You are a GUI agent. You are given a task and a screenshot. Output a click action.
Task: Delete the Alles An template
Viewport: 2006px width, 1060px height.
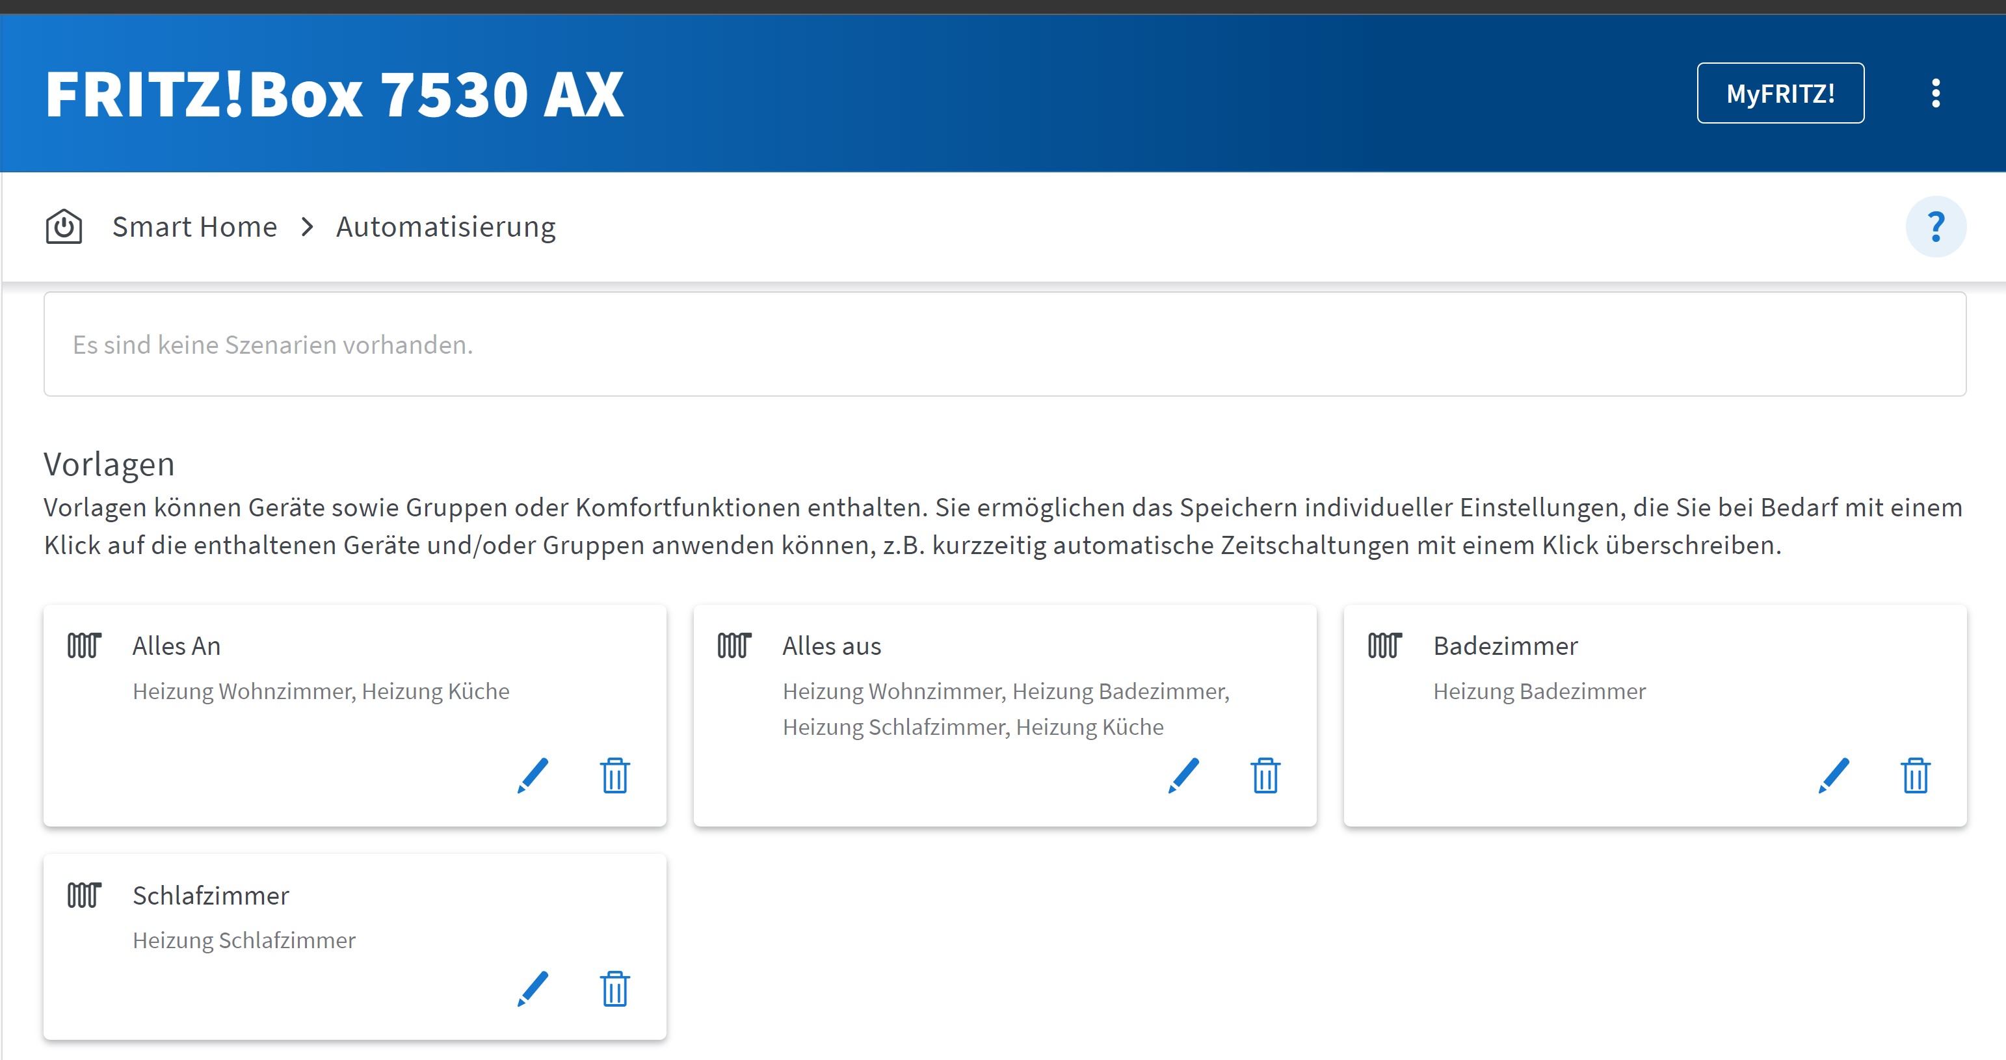click(x=615, y=775)
